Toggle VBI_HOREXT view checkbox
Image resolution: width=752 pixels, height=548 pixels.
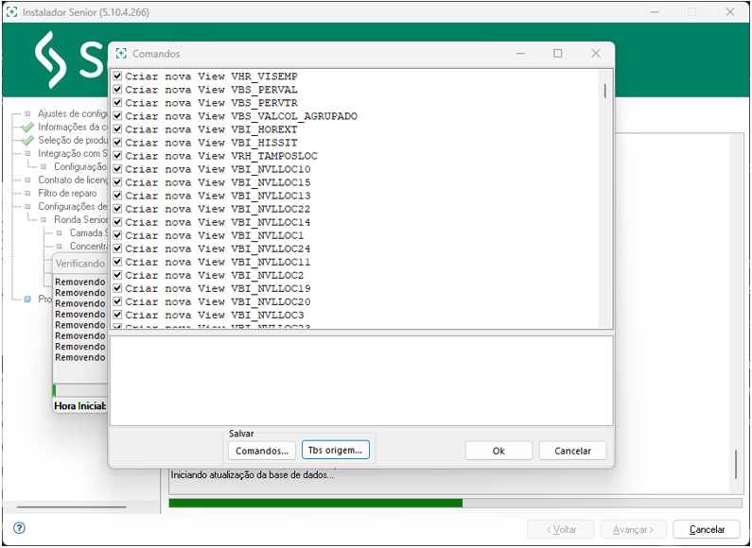coord(117,128)
